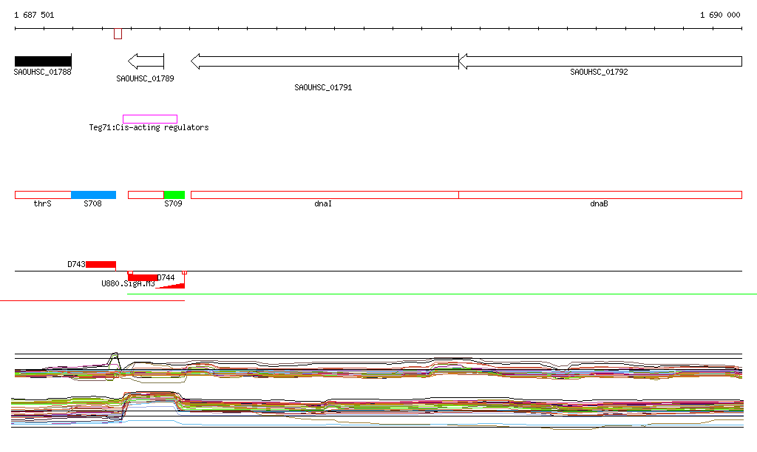Click the SAOUHSC_01792 gene arrow

pos(600,61)
